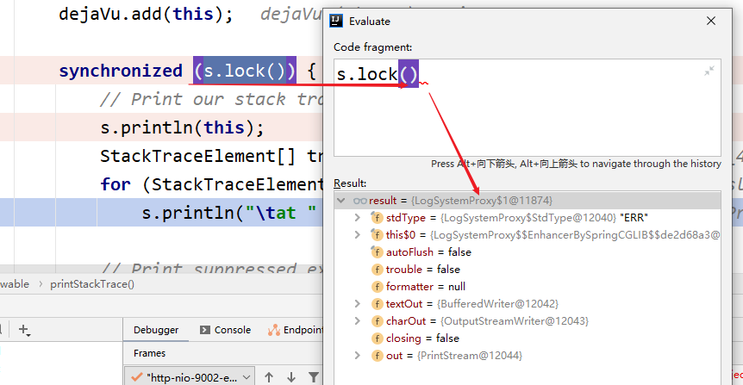Close the Evaluate dialog

[711, 21]
